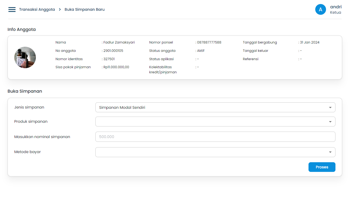
Task: Open the member's profile photo
Action: pos(25,57)
